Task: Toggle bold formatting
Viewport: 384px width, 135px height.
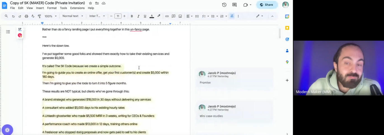Action: pyautogui.click(x=132, y=16)
